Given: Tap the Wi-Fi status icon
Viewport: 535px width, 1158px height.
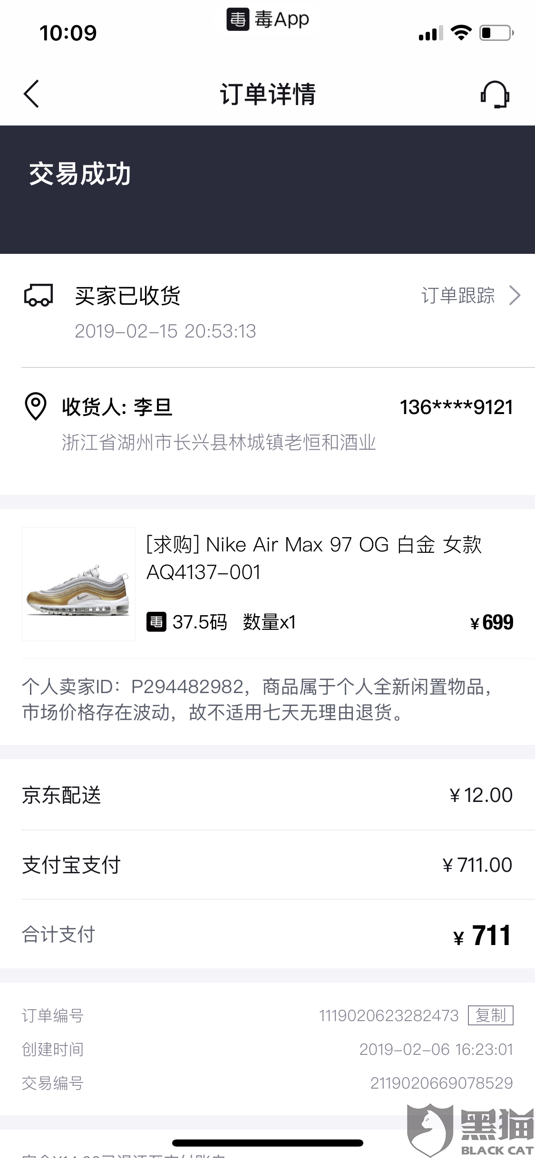Looking at the screenshot, I should [x=460, y=33].
